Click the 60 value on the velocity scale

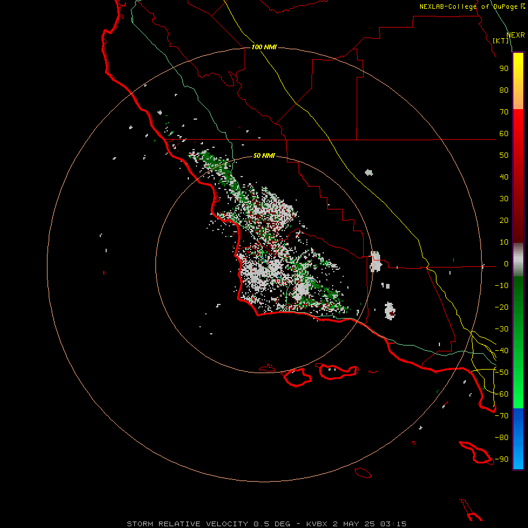504,134
